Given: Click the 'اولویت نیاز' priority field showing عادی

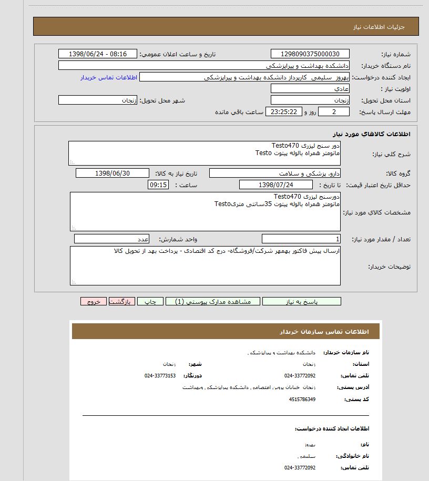Looking at the screenshot, I should tap(310, 89).
